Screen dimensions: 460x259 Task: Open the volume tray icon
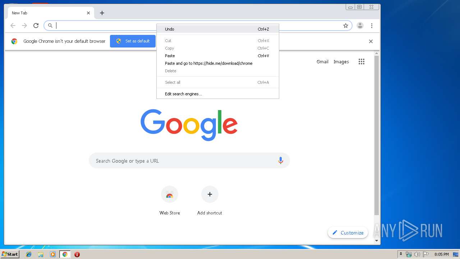coord(417,254)
